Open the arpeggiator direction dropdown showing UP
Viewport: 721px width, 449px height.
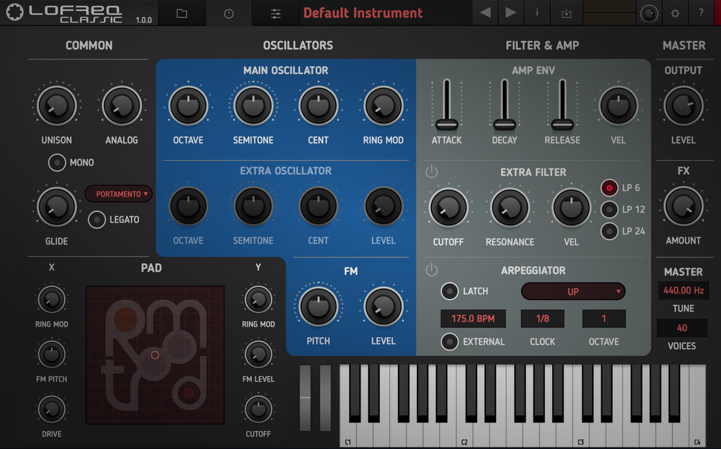coord(573,291)
